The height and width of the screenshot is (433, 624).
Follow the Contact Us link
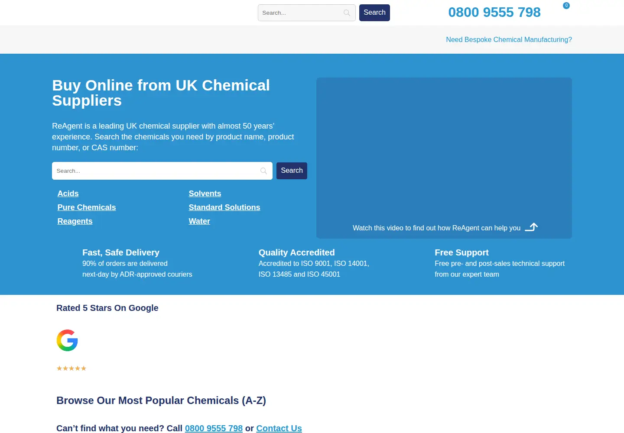(279, 428)
